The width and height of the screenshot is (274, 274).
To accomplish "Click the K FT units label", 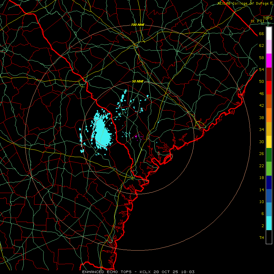I will tap(258, 21).
